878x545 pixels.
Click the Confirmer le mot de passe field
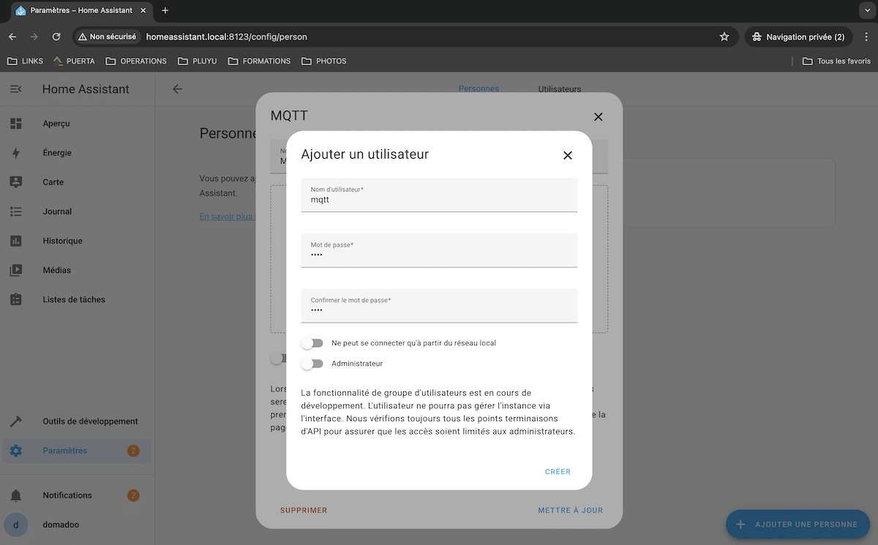(x=439, y=306)
